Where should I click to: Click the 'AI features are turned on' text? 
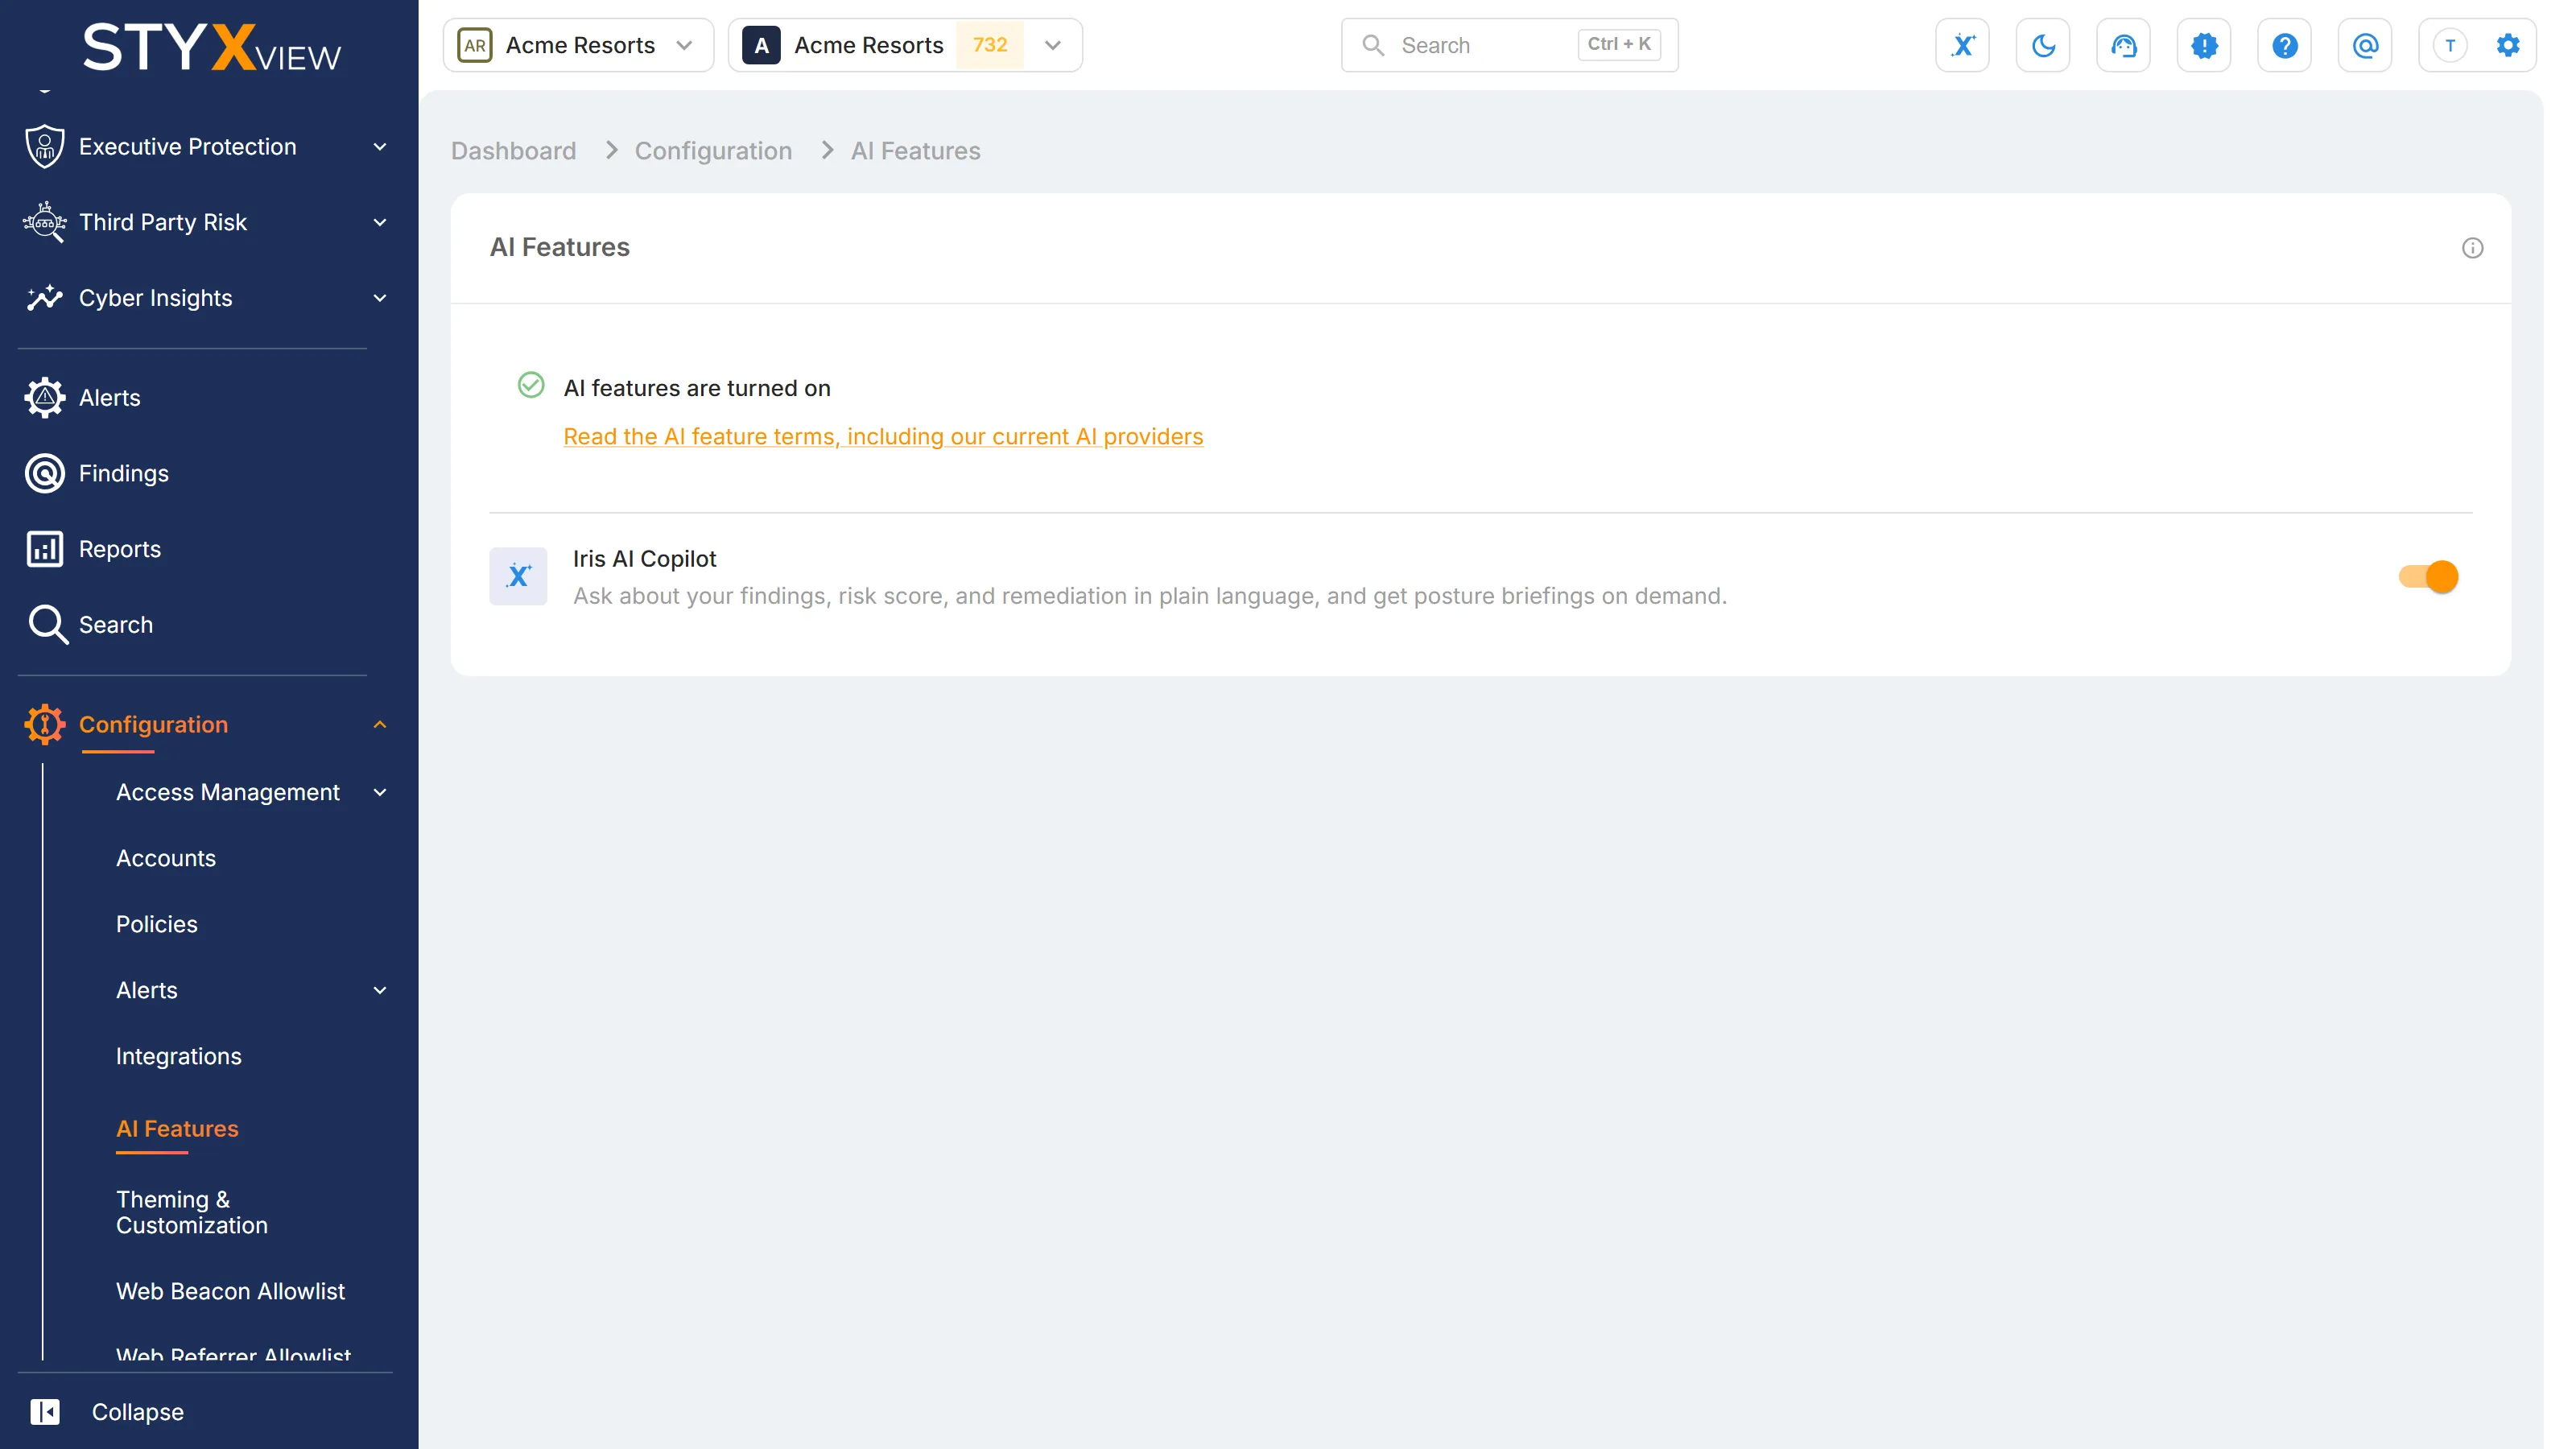(697, 388)
